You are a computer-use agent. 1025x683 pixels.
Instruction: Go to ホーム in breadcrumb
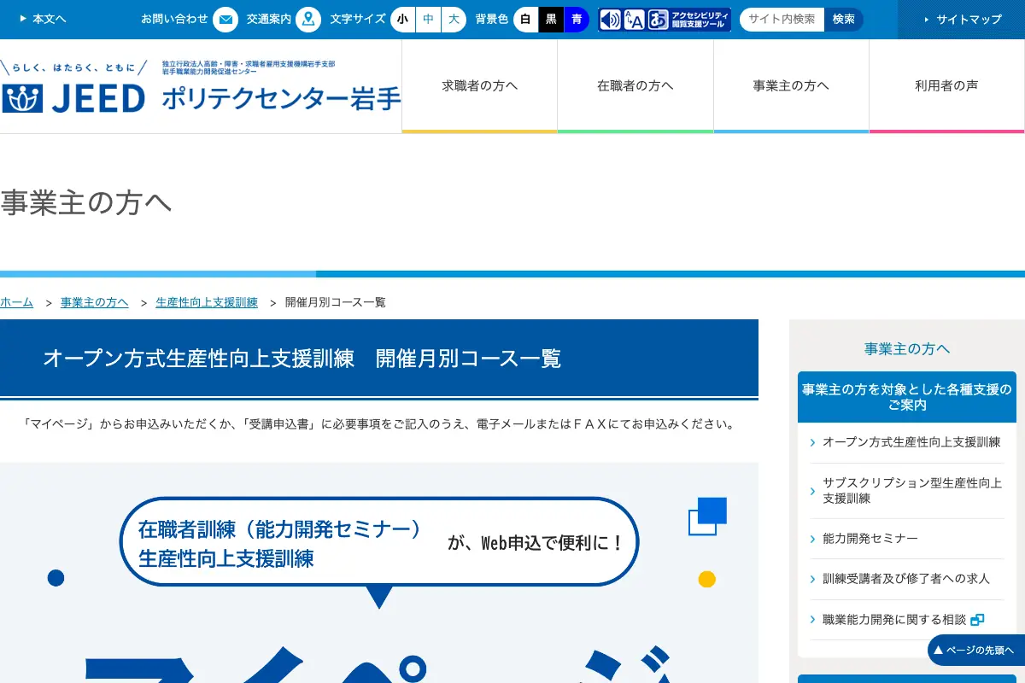(16, 302)
